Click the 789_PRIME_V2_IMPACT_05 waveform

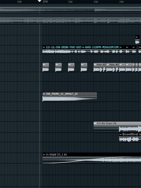pos(70,99)
